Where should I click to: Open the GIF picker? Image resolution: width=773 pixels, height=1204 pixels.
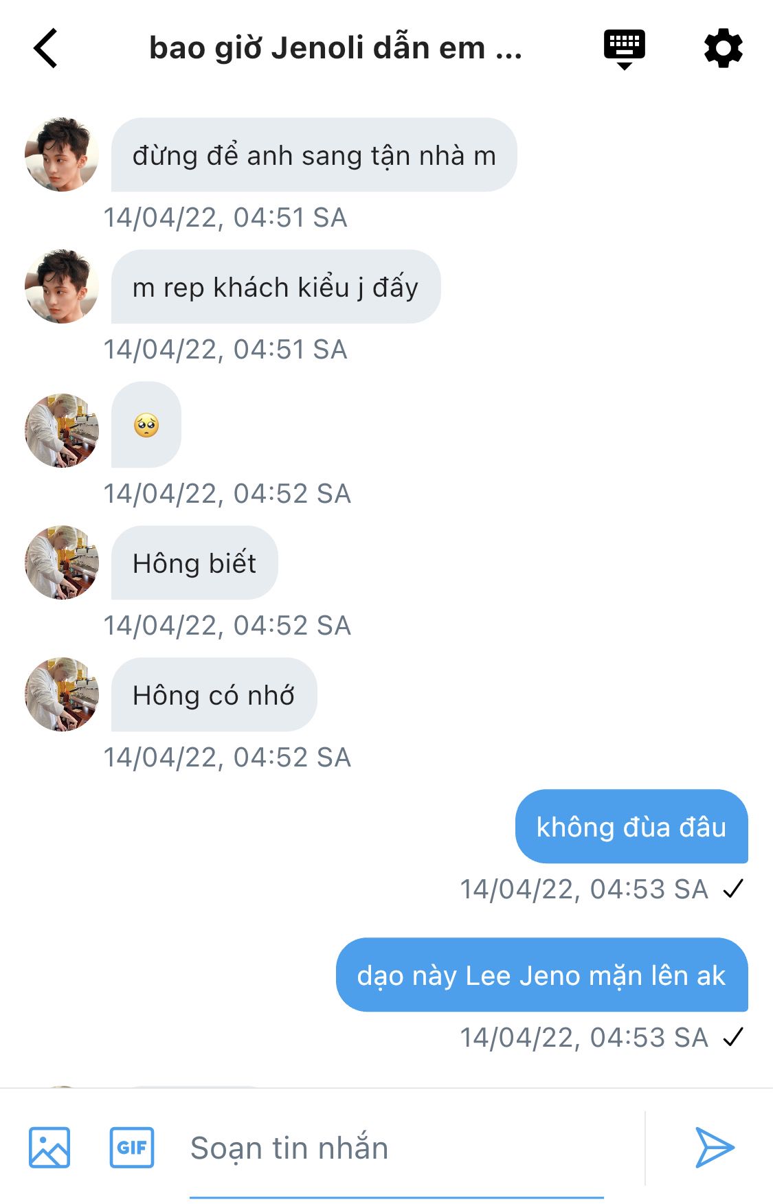coord(132,1147)
